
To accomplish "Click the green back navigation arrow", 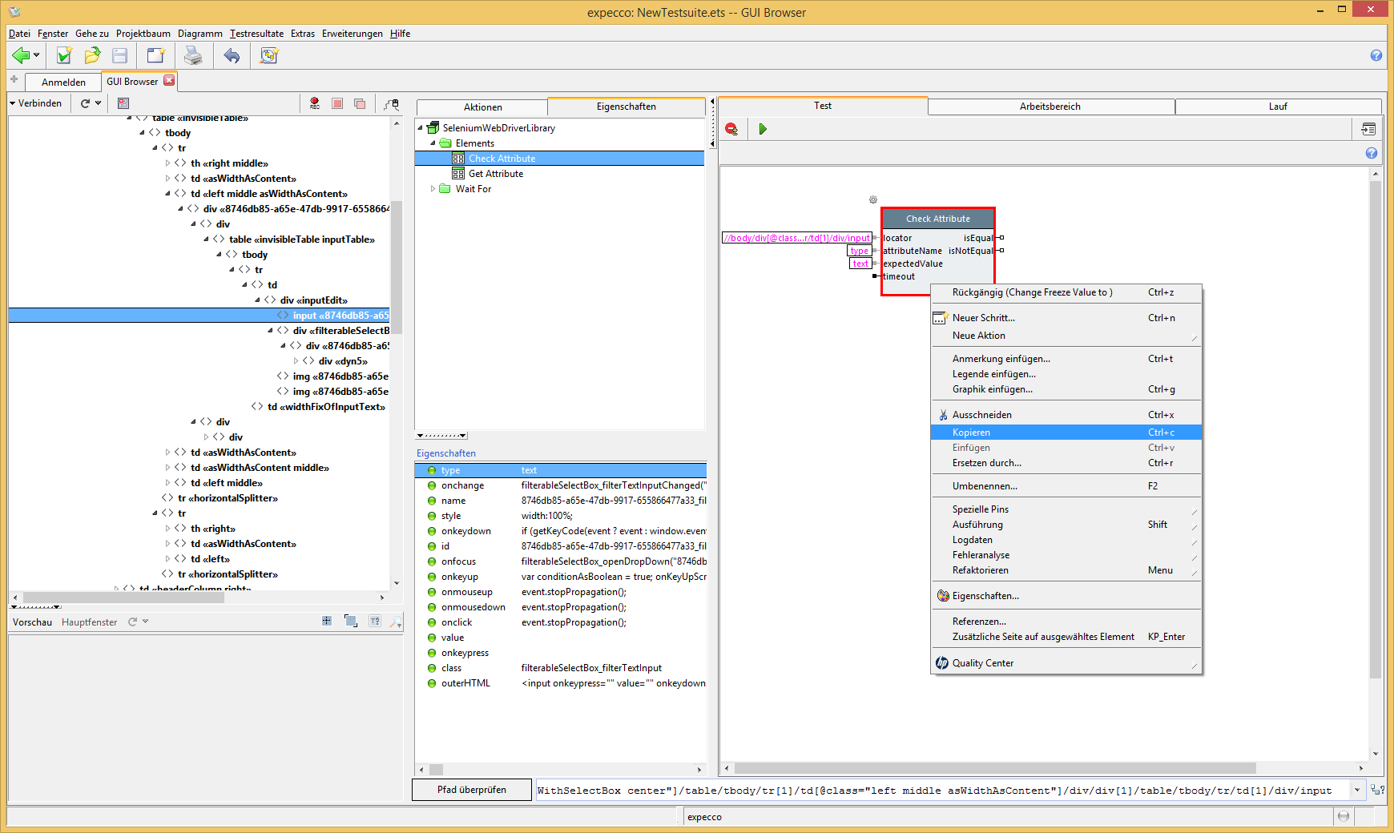I will pos(21,55).
